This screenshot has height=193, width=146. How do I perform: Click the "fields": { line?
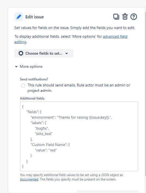34,112
